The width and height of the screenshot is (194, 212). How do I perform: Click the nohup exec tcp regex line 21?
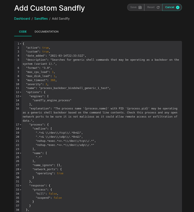66,141
